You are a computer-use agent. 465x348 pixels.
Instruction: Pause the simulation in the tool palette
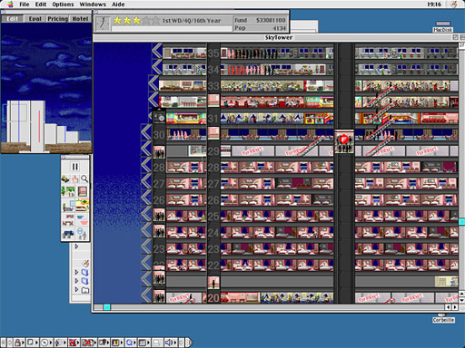[x=74, y=167]
